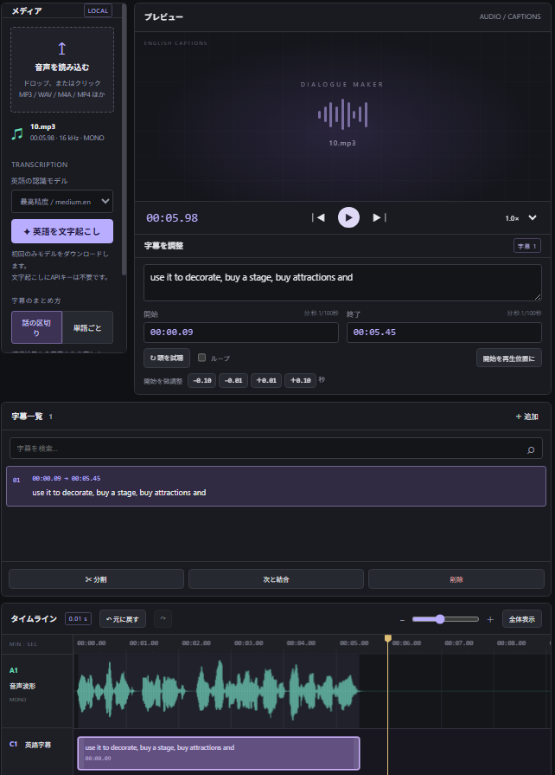Open the recognition model dropdown medium.en
Image resolution: width=555 pixels, height=775 pixels.
point(62,202)
